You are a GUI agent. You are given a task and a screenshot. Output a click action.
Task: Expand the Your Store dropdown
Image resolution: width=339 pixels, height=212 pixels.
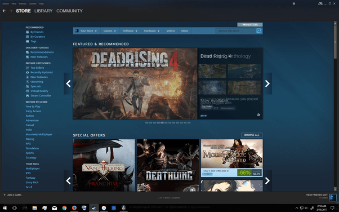pyautogui.click(x=86, y=31)
